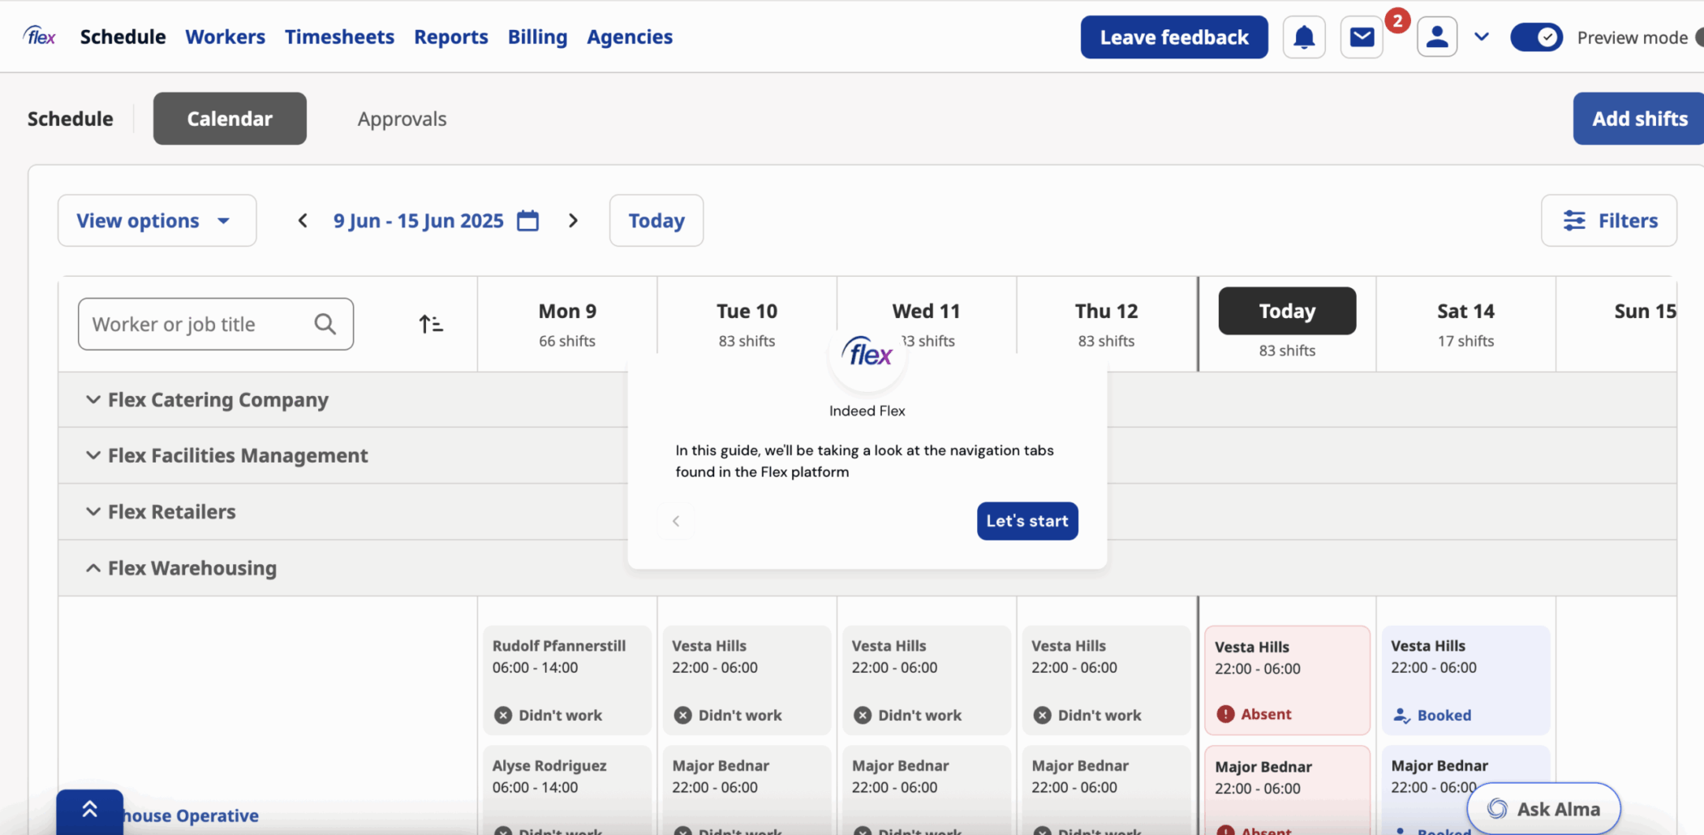Open the Billing nav tab
This screenshot has height=835, width=1704.
click(537, 37)
